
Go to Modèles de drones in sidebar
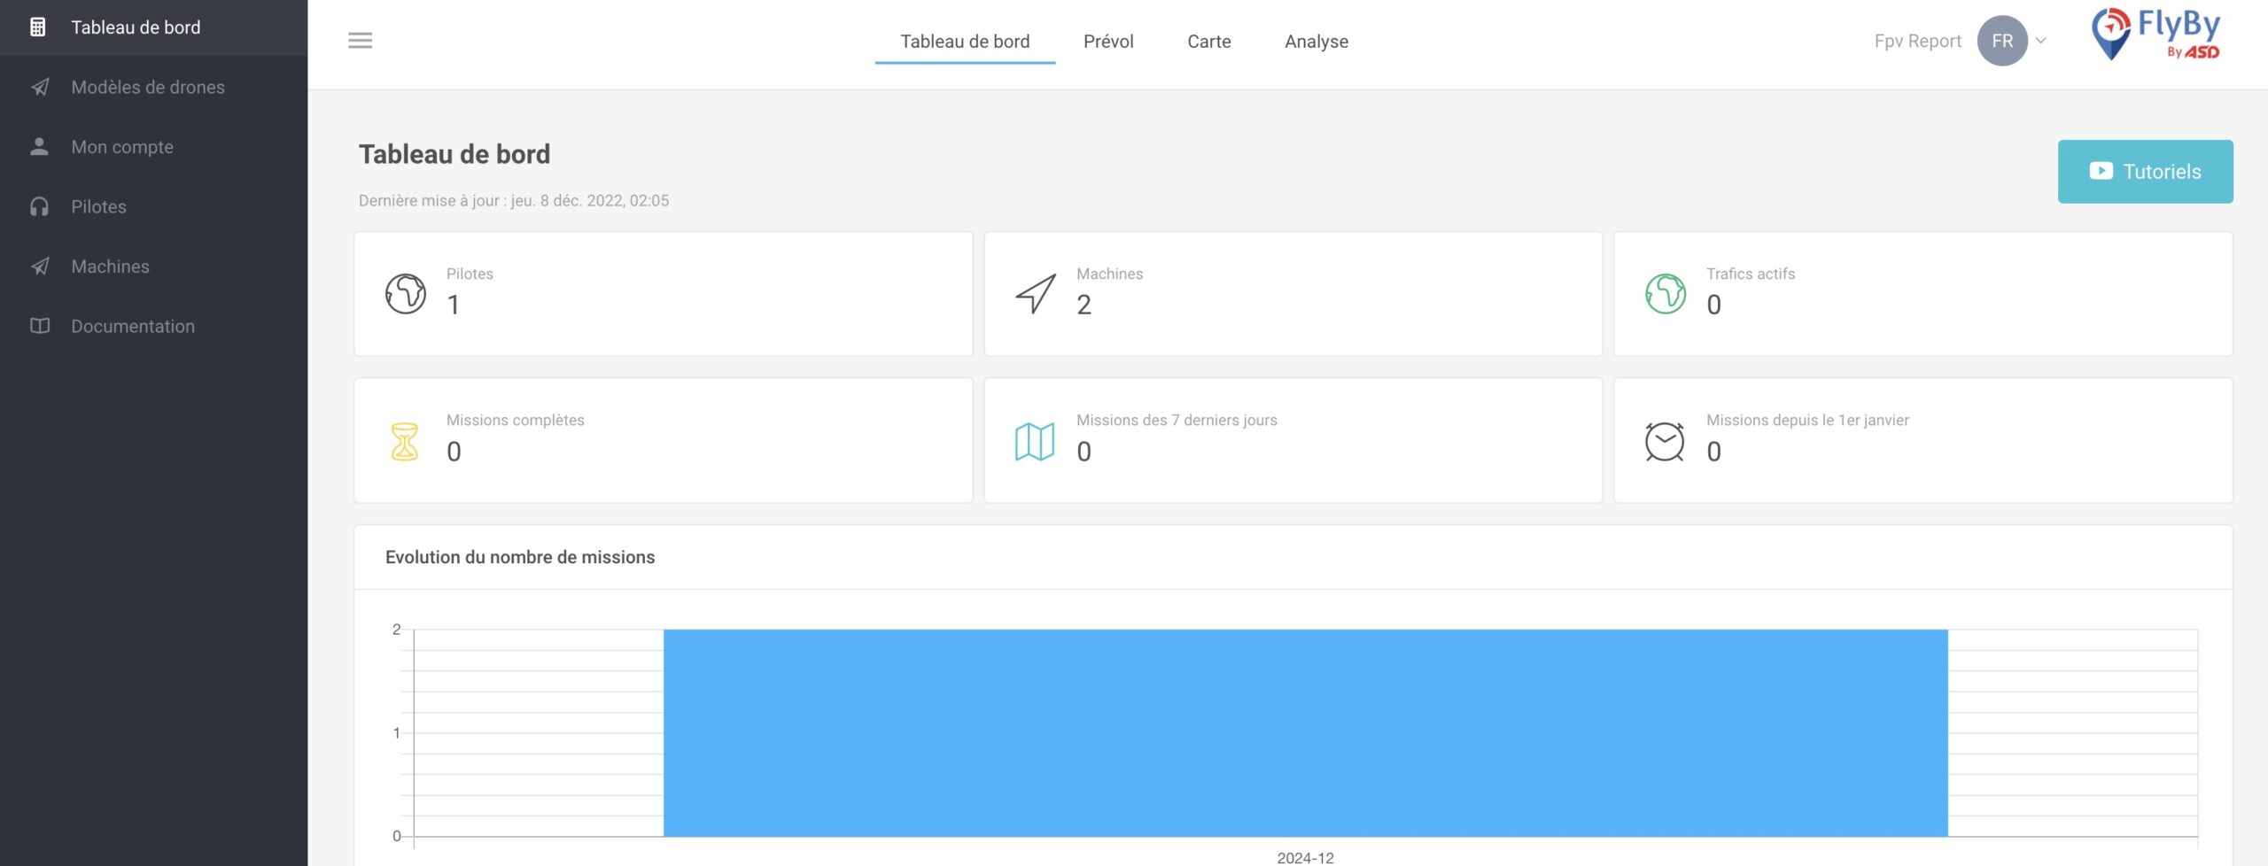[147, 88]
